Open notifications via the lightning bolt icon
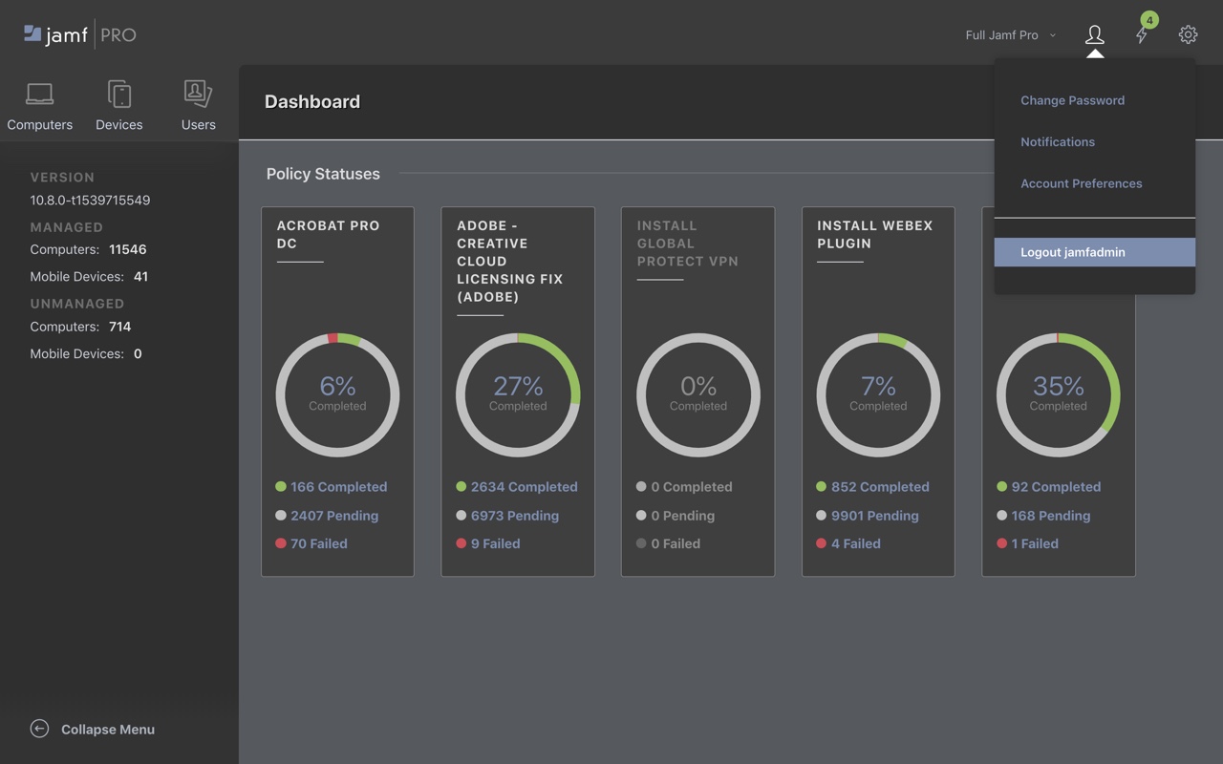The image size is (1223, 764). click(1141, 36)
